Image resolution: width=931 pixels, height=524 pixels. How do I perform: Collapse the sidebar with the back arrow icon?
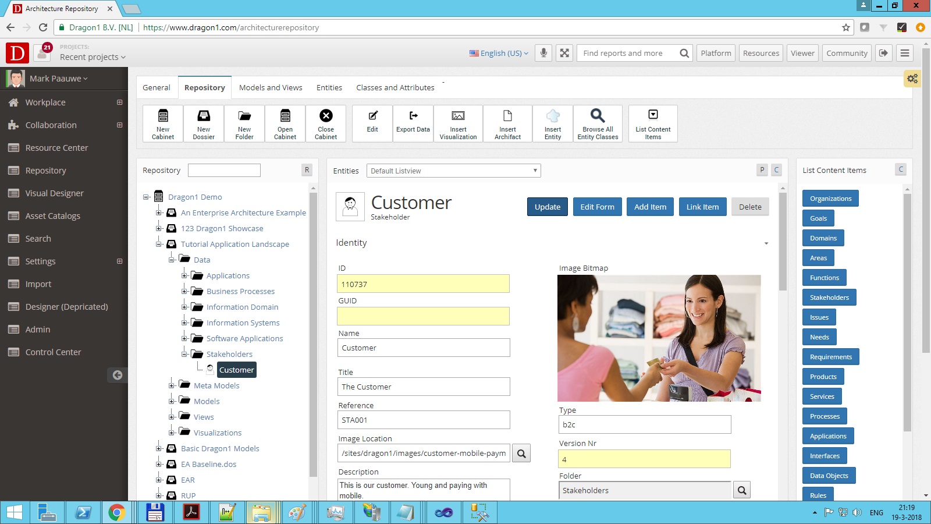pos(117,375)
